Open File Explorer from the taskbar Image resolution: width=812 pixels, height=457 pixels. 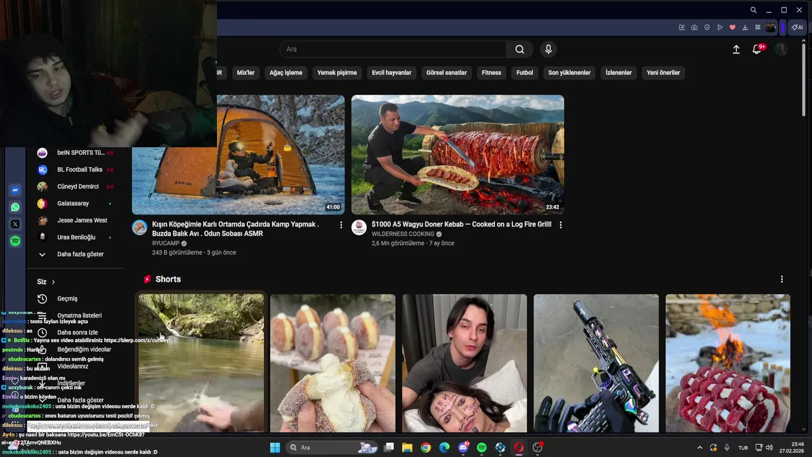(x=407, y=448)
